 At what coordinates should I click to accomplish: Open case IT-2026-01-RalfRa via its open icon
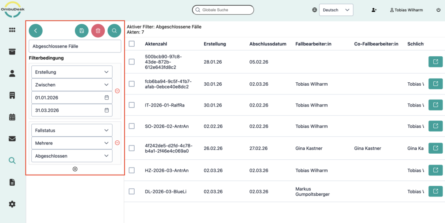pos(435,105)
